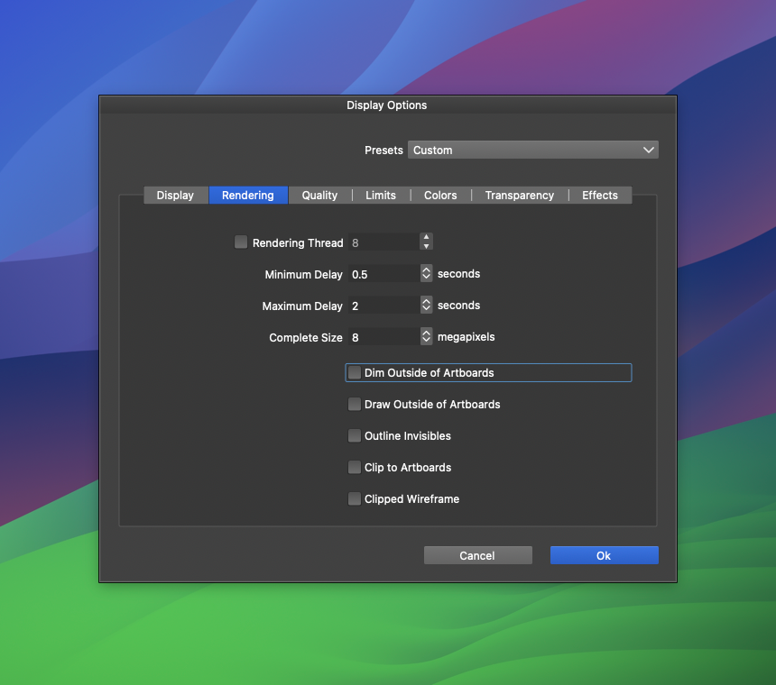Click the Complete Size stepper arrows
Image resolution: width=776 pixels, height=685 pixels.
tap(426, 337)
